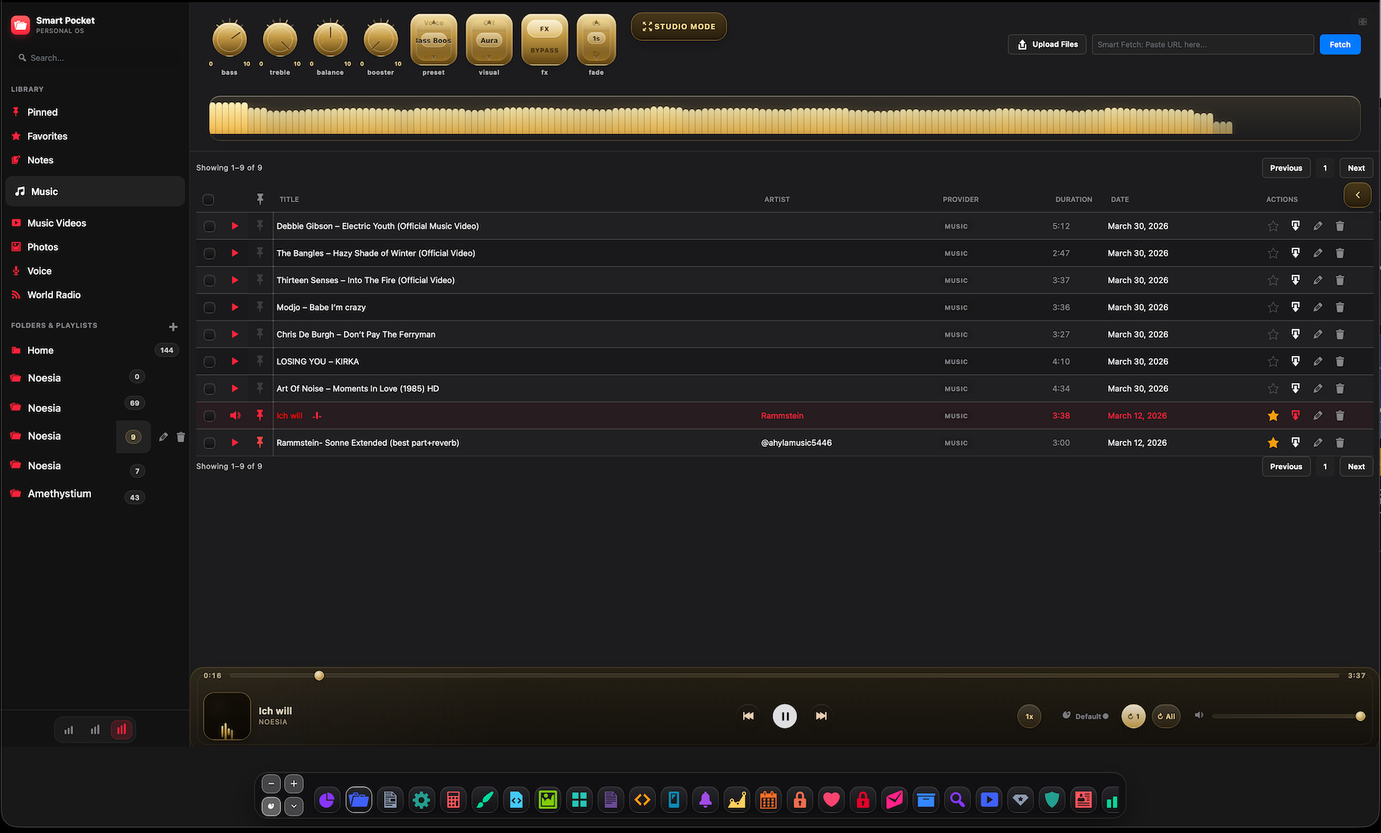Open the World Radio section
The height and width of the screenshot is (833, 1381).
tap(54, 295)
